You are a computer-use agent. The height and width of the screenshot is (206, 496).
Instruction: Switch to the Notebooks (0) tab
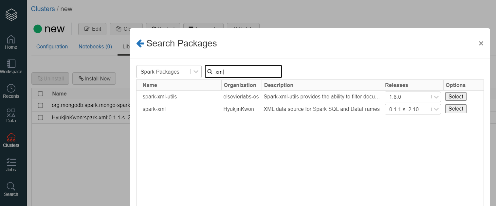[x=95, y=46]
